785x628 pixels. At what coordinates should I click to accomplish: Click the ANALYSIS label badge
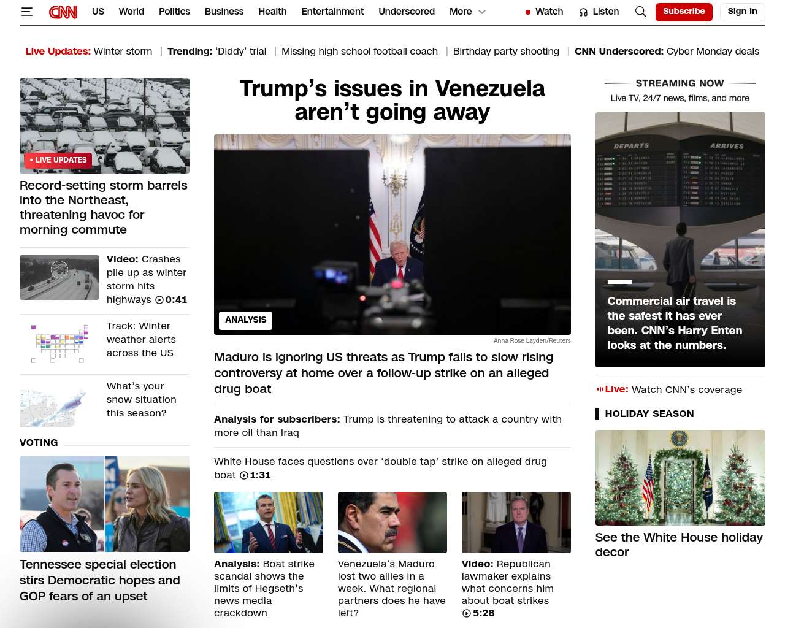point(246,320)
